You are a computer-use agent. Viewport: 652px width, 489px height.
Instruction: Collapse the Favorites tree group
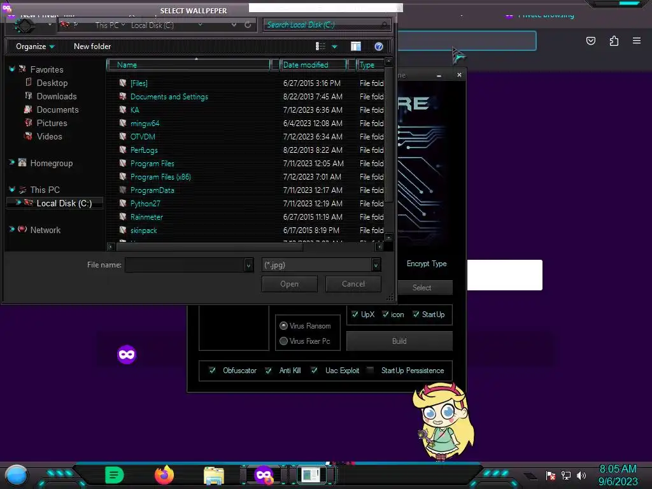coord(11,69)
